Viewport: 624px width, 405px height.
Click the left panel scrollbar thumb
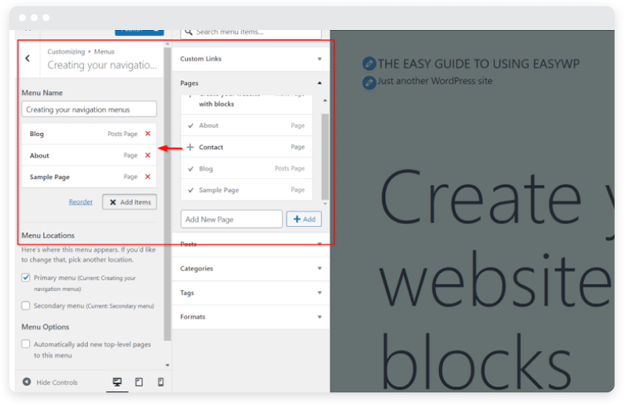tap(167, 194)
